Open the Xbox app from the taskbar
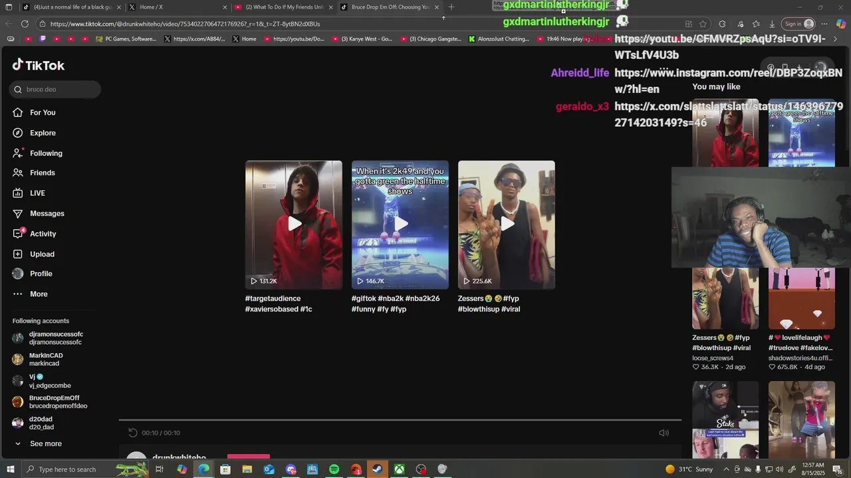851x478 pixels. click(399, 469)
